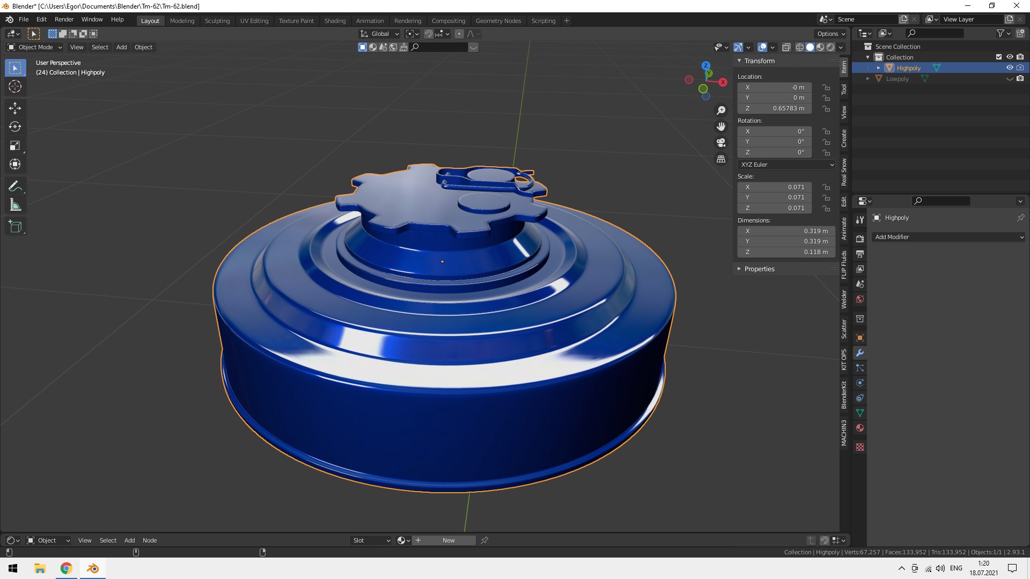Lock the Scale Z value
1030x579 pixels.
pyautogui.click(x=827, y=208)
